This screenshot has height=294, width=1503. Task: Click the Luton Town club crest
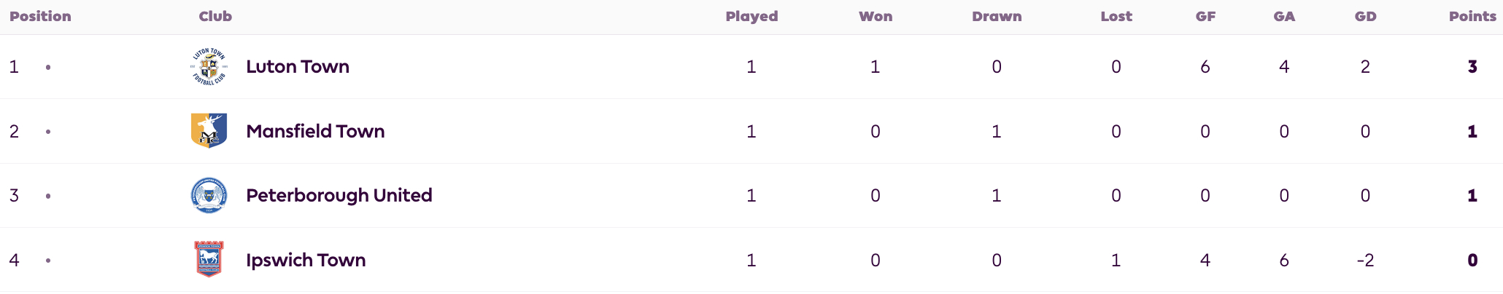click(x=209, y=67)
